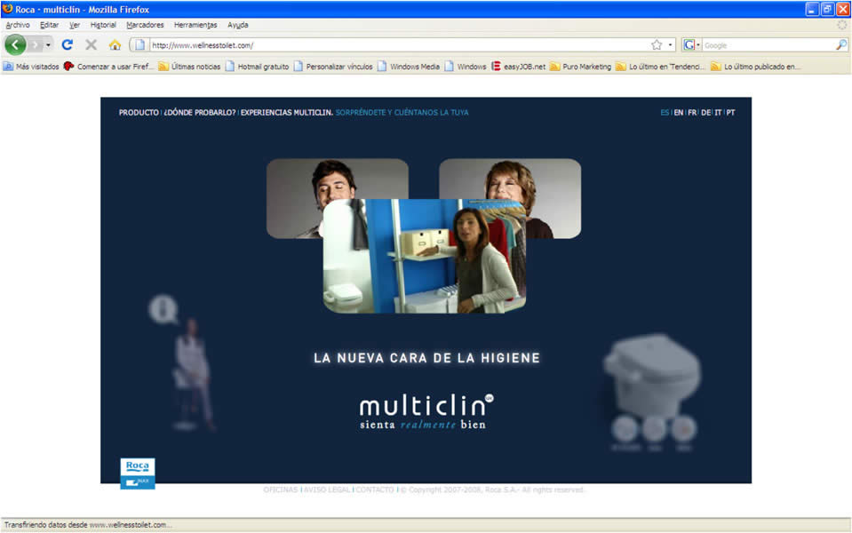Stop loading with the X icon
Image resolution: width=852 pixels, height=533 pixels.
(92, 45)
